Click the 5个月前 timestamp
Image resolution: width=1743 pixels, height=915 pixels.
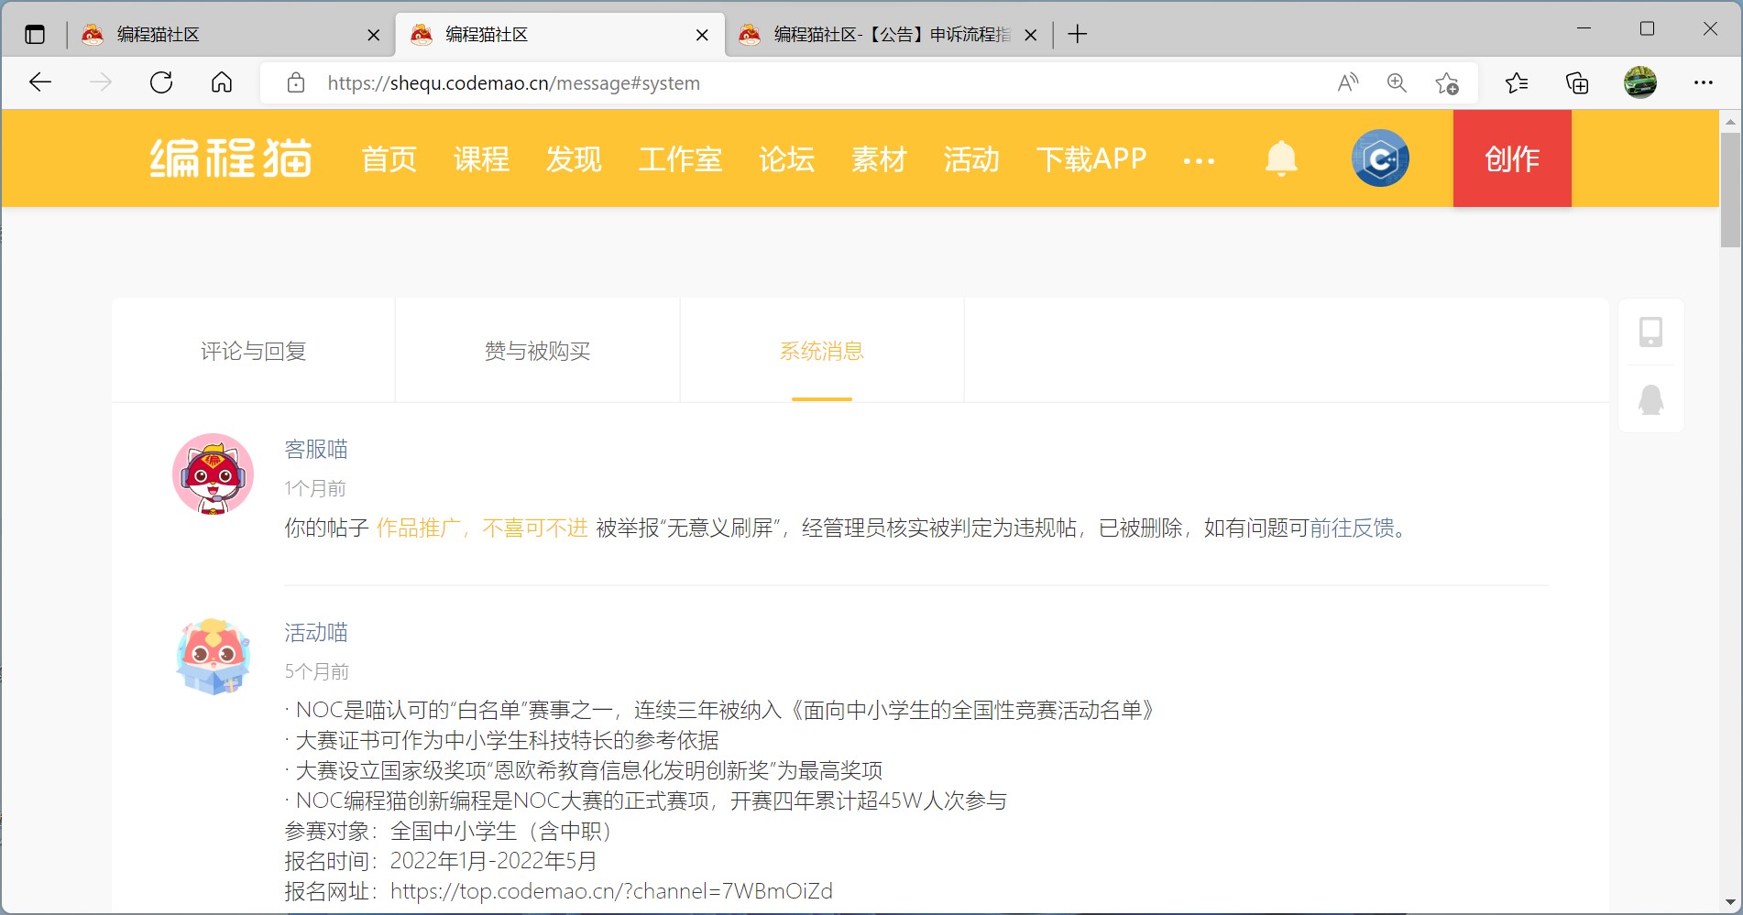click(x=317, y=671)
